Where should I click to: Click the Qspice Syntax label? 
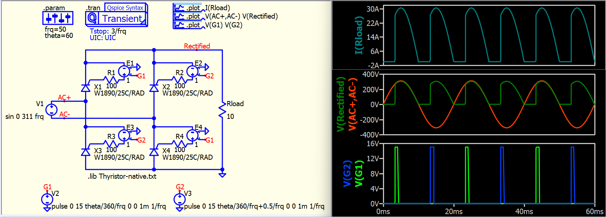coord(125,8)
